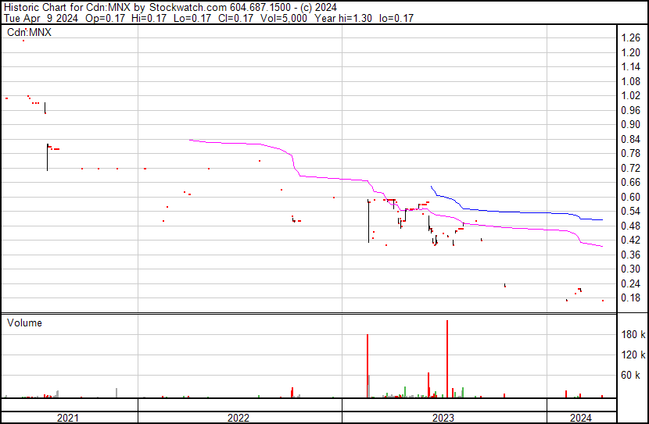This screenshot has height=424, width=649.
Task: Select the Cdn:MNX symbol label
Action: point(29,32)
